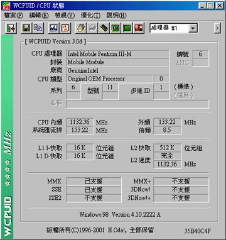Click the floppy disk save icon
226x240 pixels.
26,28
